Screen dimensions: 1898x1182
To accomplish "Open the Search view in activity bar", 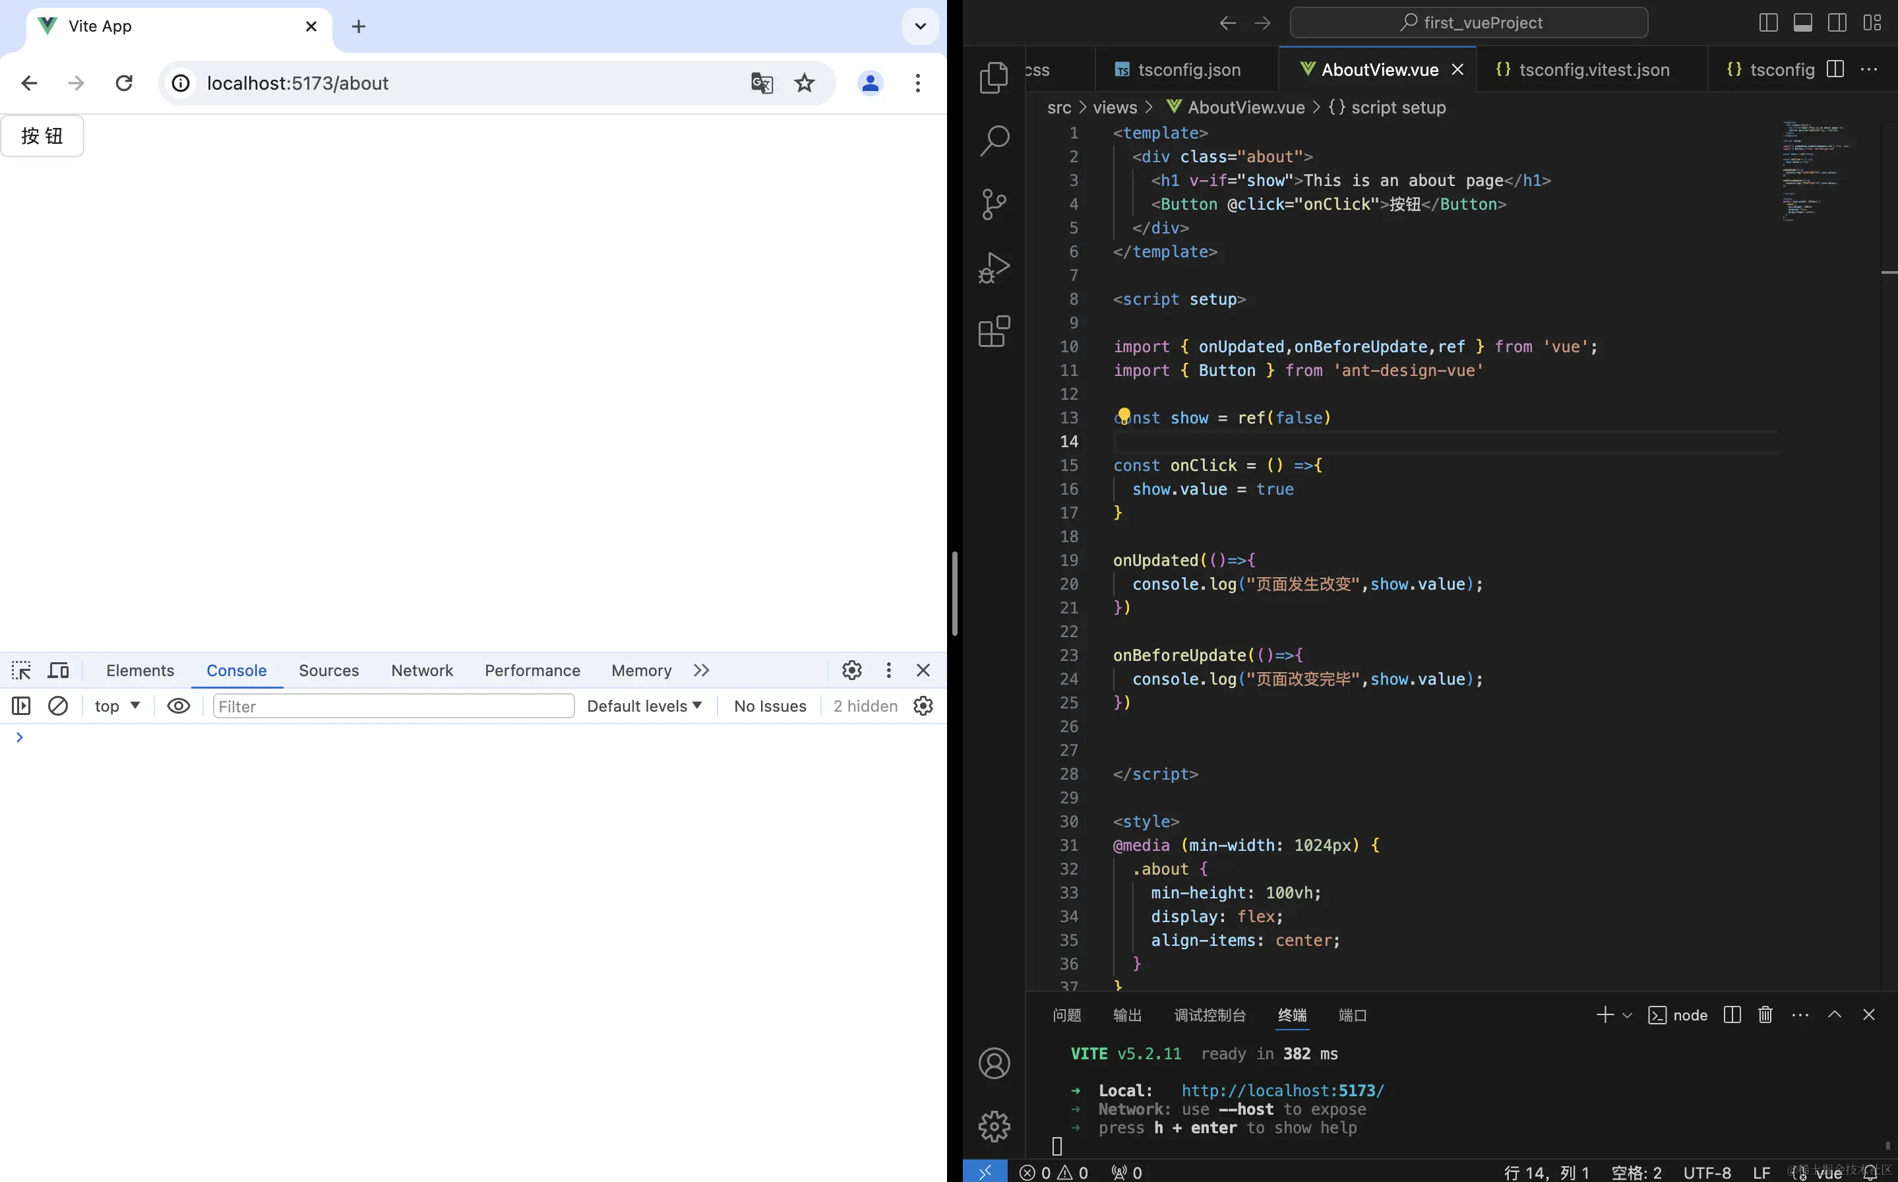I will [994, 140].
